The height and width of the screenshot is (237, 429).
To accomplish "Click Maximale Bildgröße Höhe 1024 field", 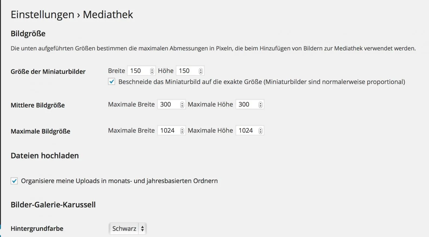I will point(250,130).
